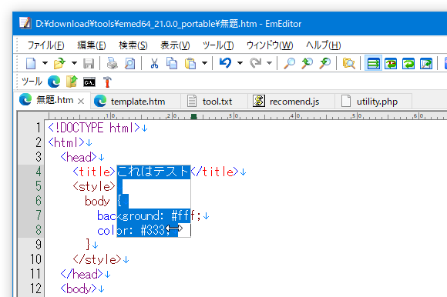Click the <body> opening tag
The image size is (447, 297).
79,289
